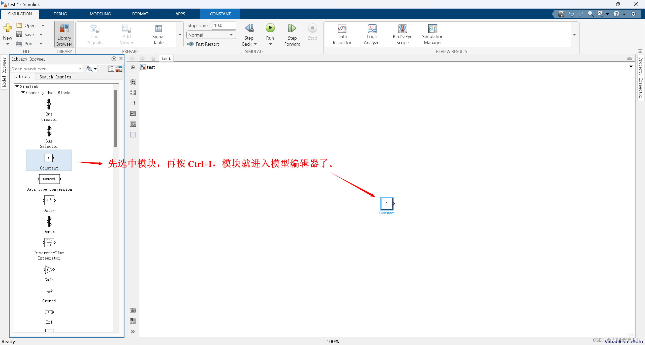The image size is (645, 345).
Task: Click the Zoom In canvas tool
Action: click(133, 82)
